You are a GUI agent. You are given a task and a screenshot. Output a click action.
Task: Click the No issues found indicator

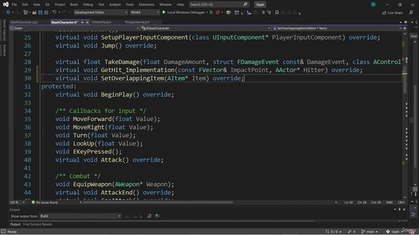pyautogui.click(x=45, y=202)
